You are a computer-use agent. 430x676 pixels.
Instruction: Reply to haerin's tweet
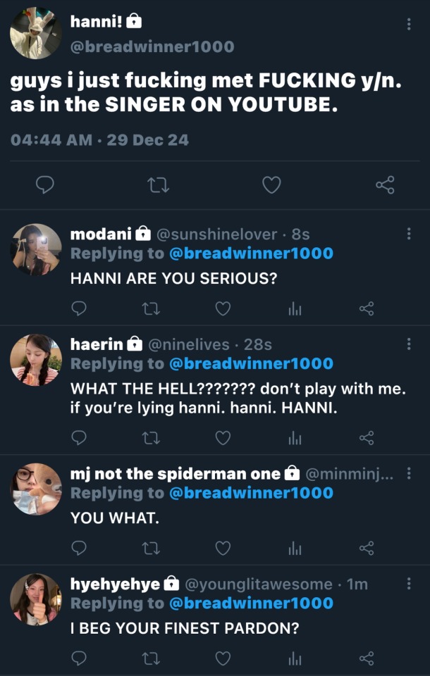pyautogui.click(x=80, y=438)
